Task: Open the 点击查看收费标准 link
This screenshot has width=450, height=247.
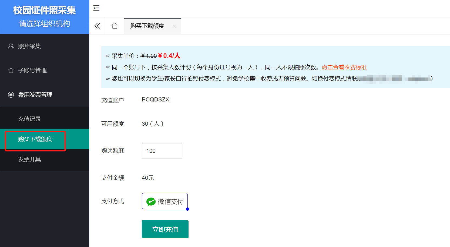Action: 344,67
